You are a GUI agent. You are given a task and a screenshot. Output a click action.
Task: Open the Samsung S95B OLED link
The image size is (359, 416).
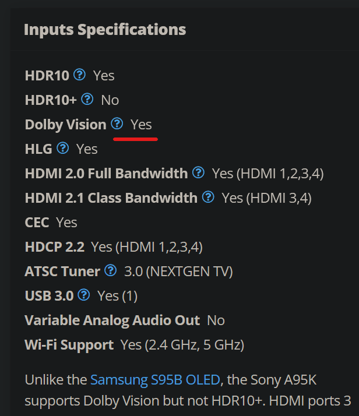[155, 380]
